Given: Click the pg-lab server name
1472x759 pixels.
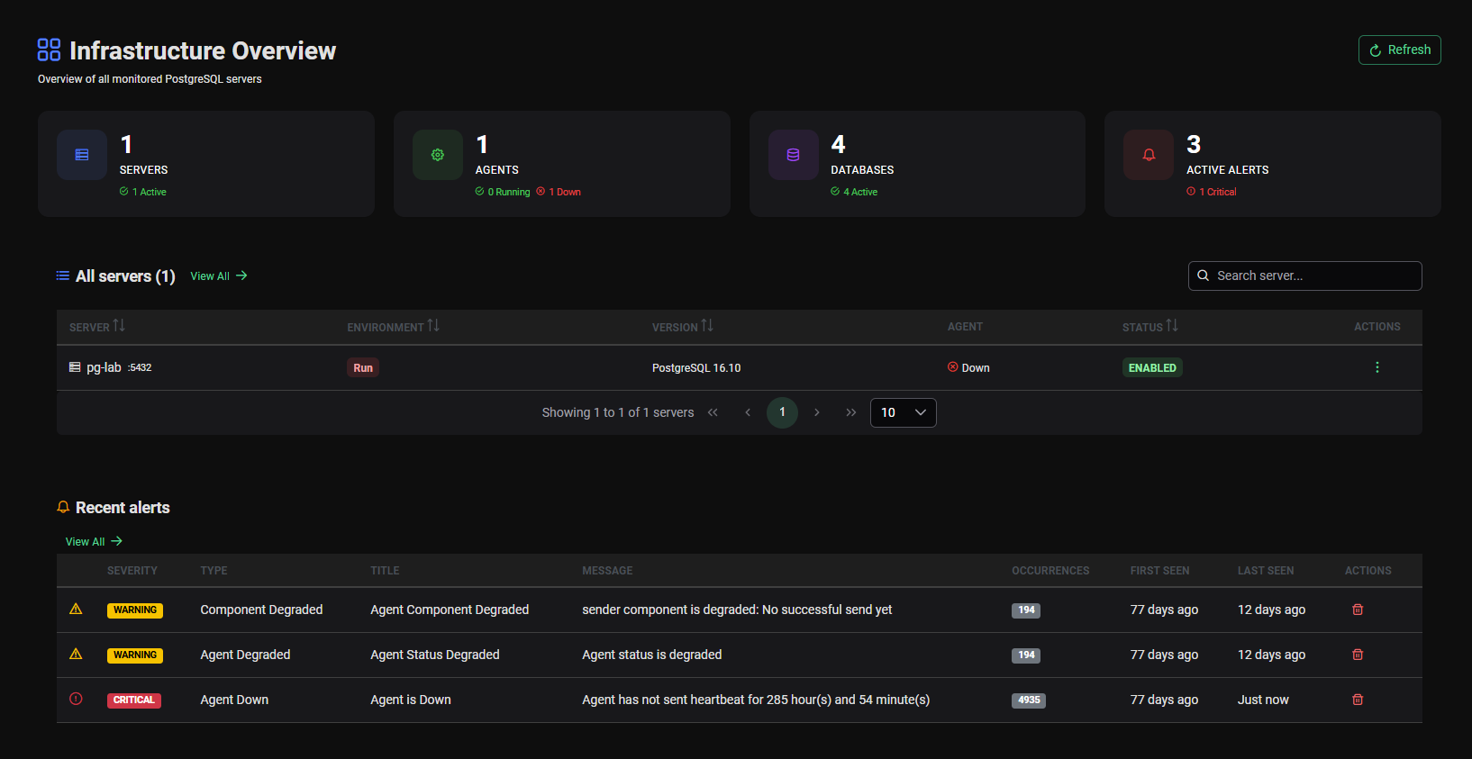Looking at the screenshot, I should click(104, 367).
